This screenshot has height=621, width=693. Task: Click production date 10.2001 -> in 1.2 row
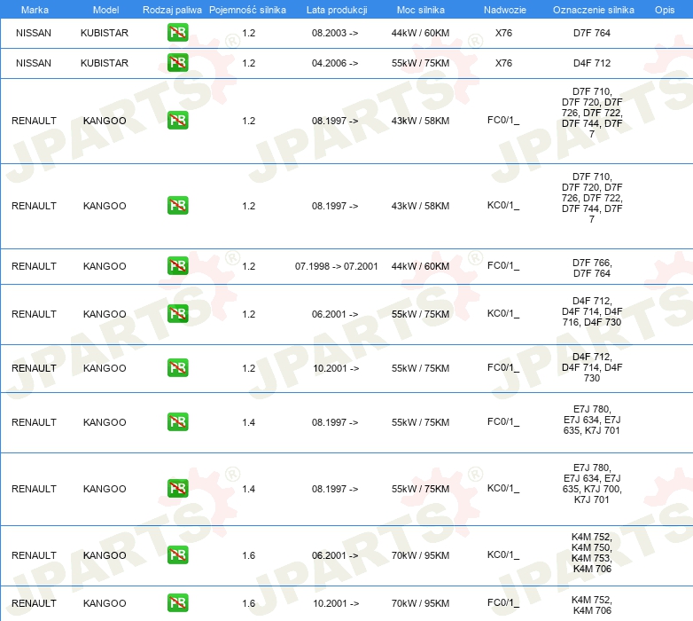(336, 368)
